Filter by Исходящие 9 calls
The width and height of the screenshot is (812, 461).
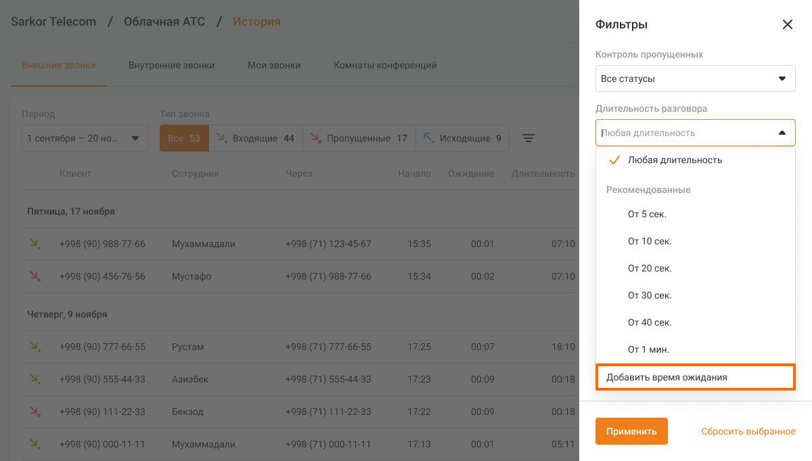coord(463,138)
